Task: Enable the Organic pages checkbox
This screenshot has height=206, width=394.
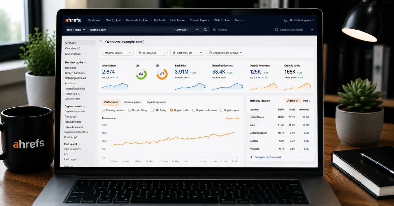Action: tap(222, 110)
